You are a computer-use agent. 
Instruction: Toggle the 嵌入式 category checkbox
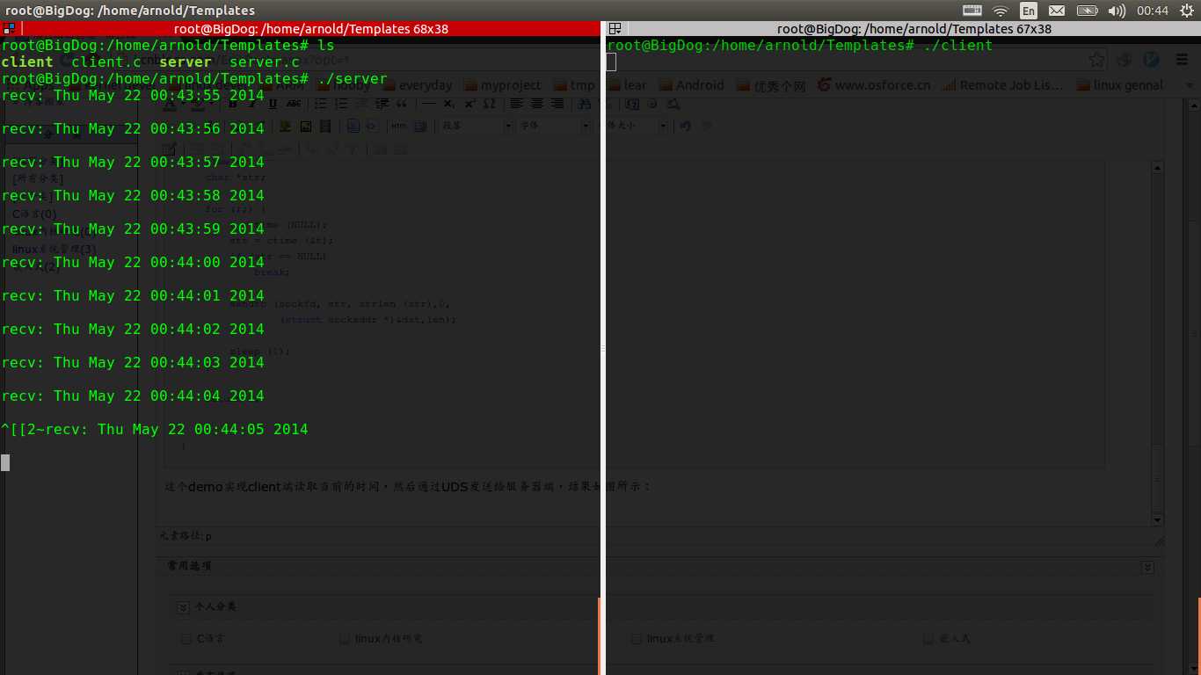point(929,639)
